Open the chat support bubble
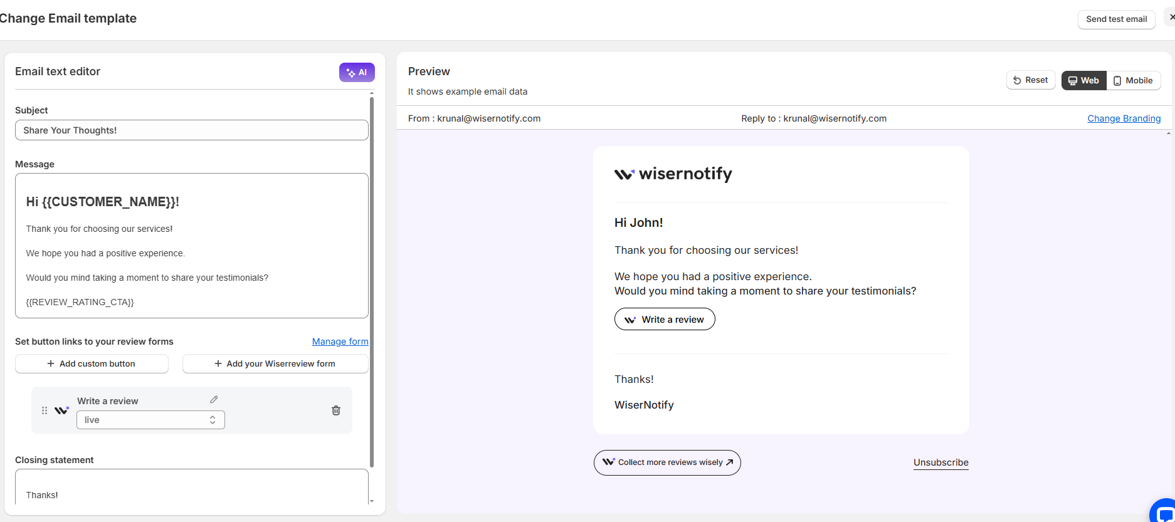 point(1163,511)
